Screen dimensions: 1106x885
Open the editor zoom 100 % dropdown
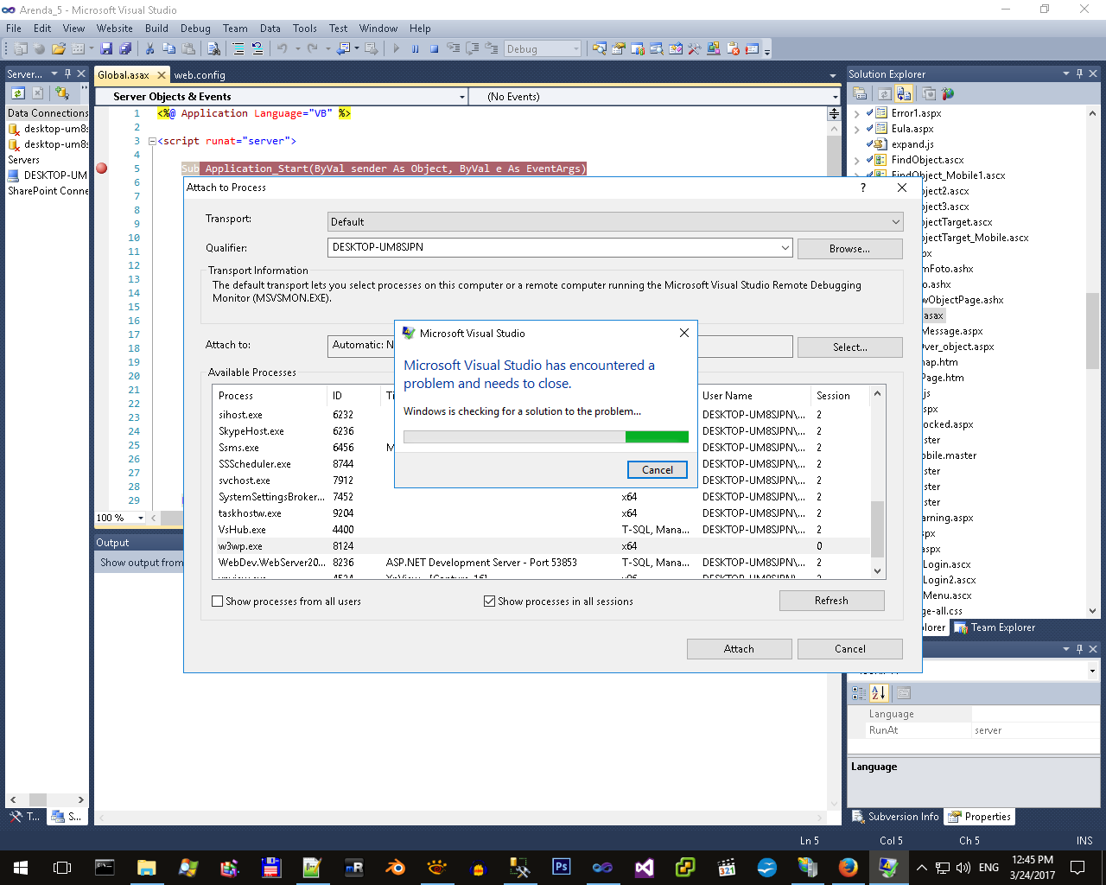click(141, 518)
